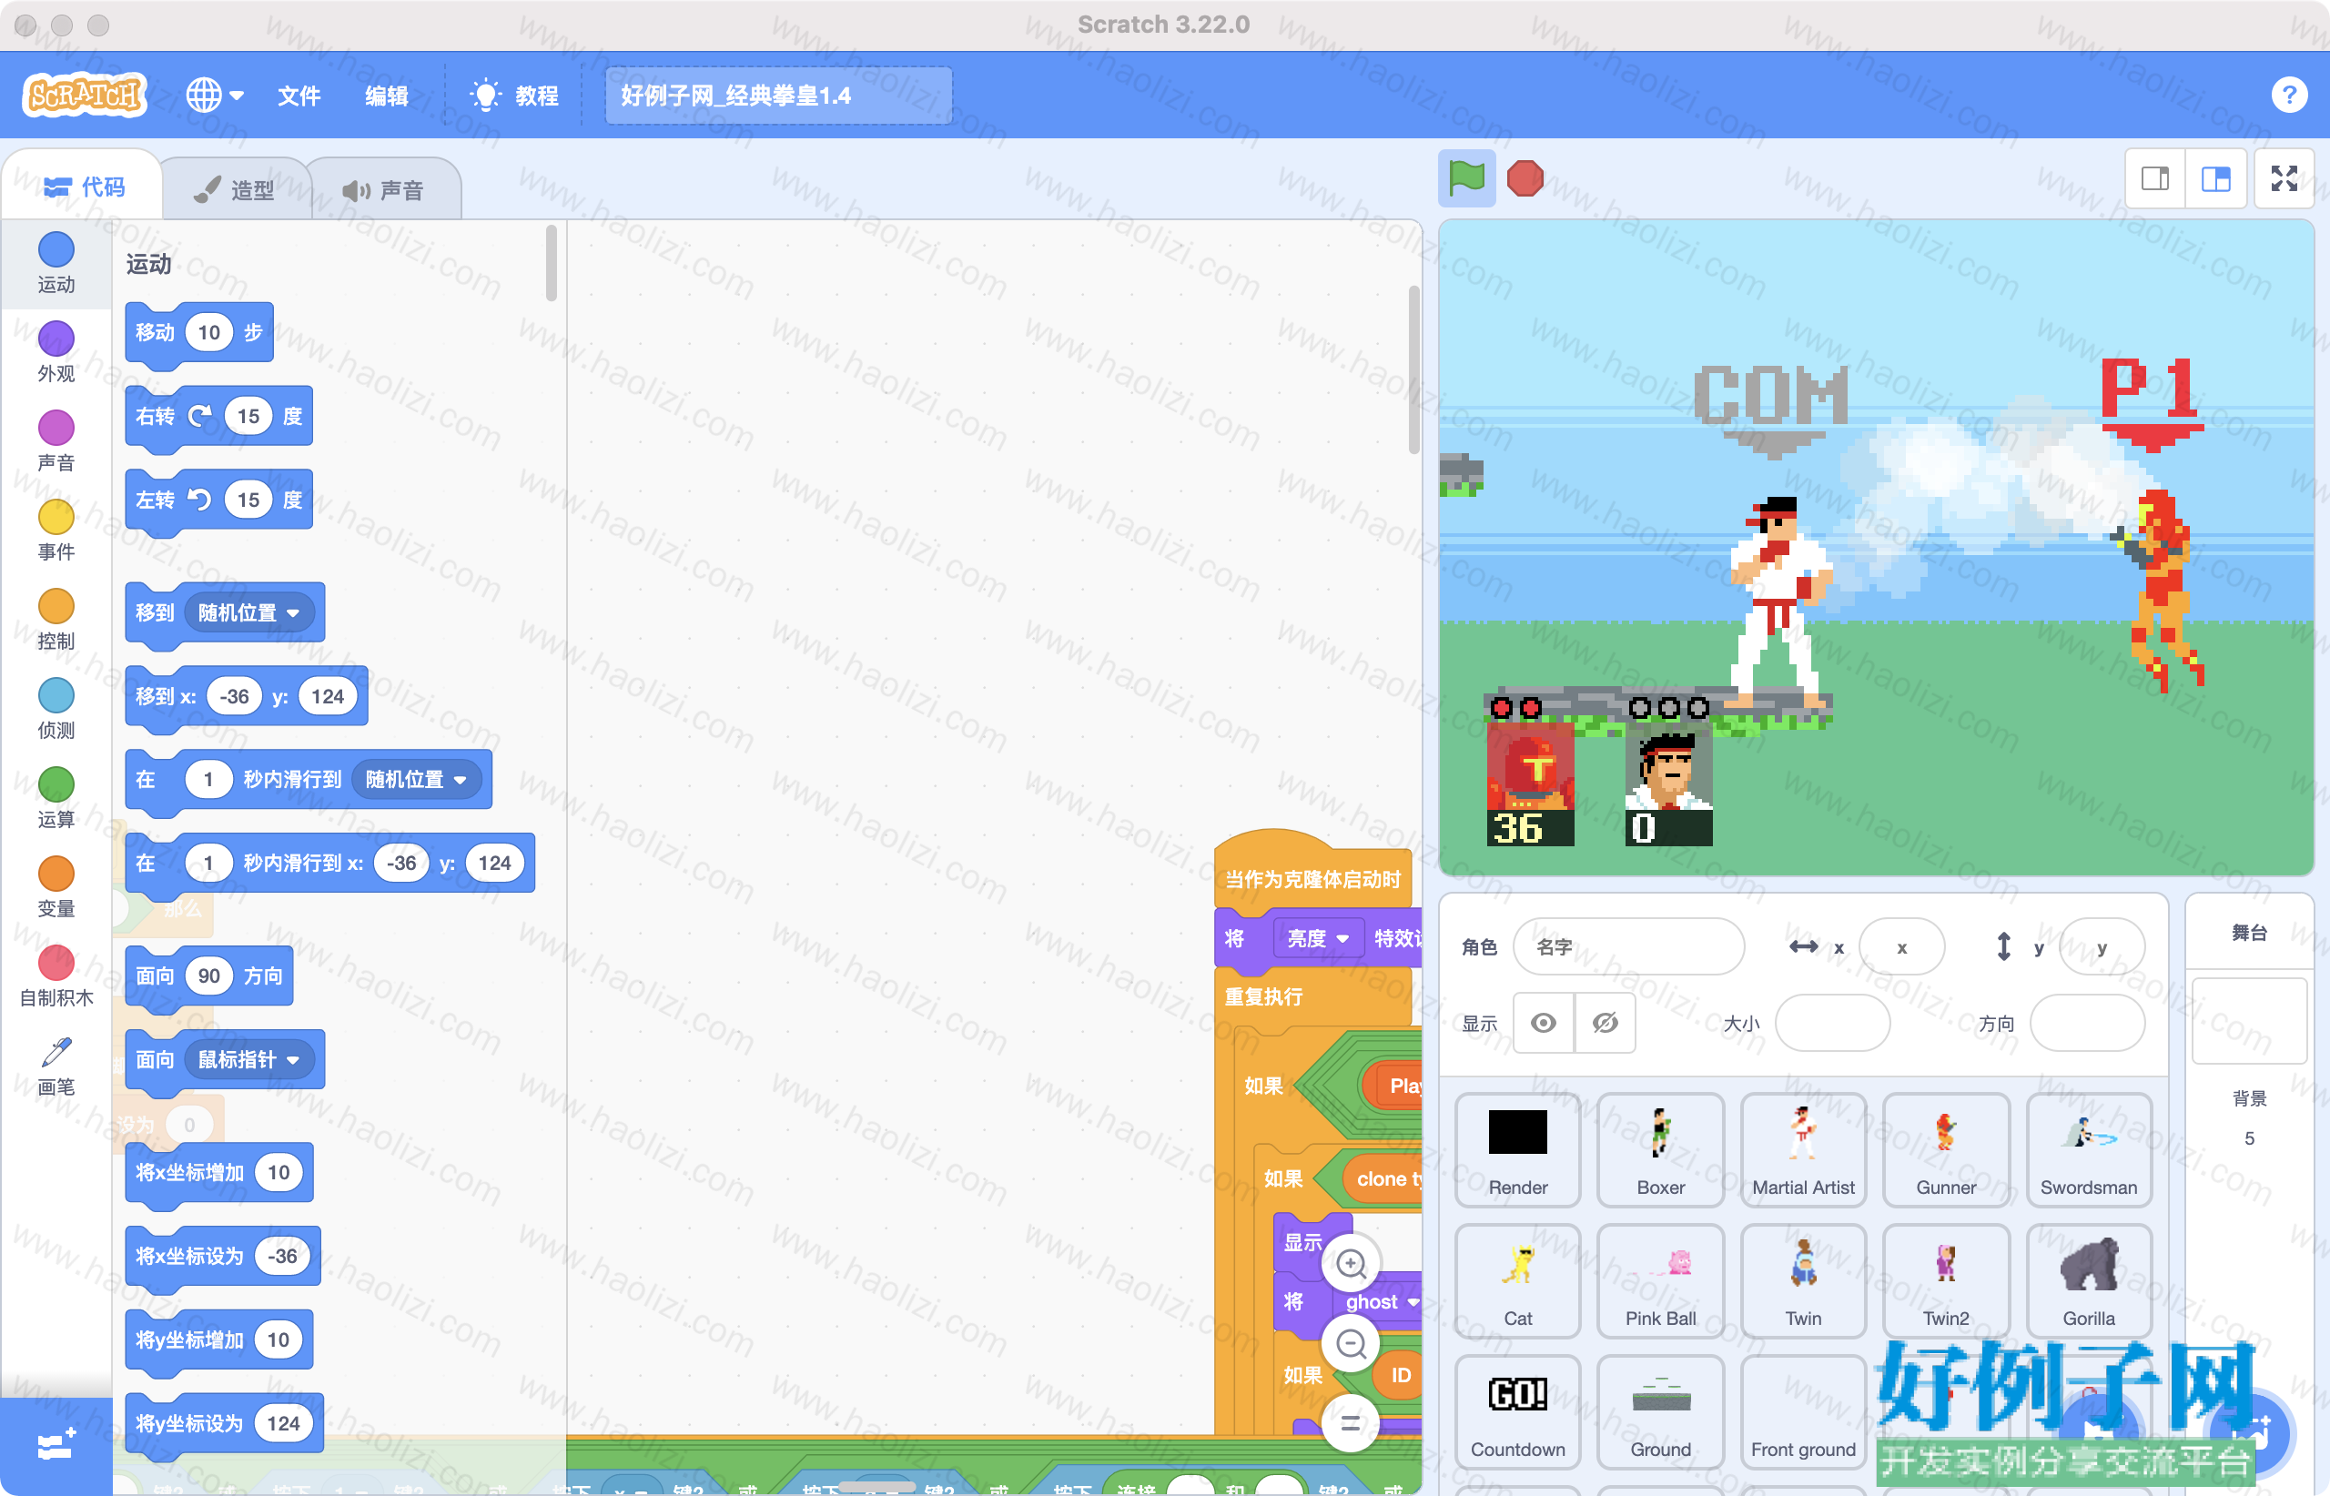The image size is (2330, 1496).
Task: Switch to the 代码 tab
Action: (84, 187)
